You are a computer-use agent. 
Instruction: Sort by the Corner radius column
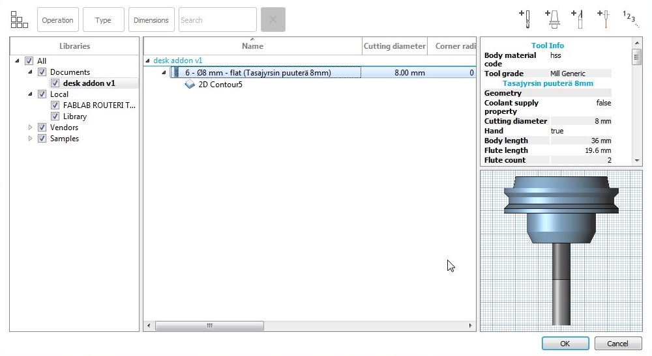click(x=452, y=46)
